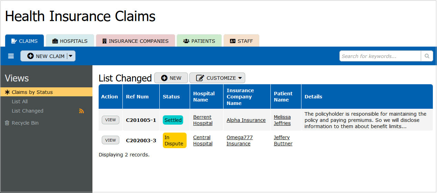View claim C201005-1
This screenshot has width=437, height=193.
(x=110, y=120)
